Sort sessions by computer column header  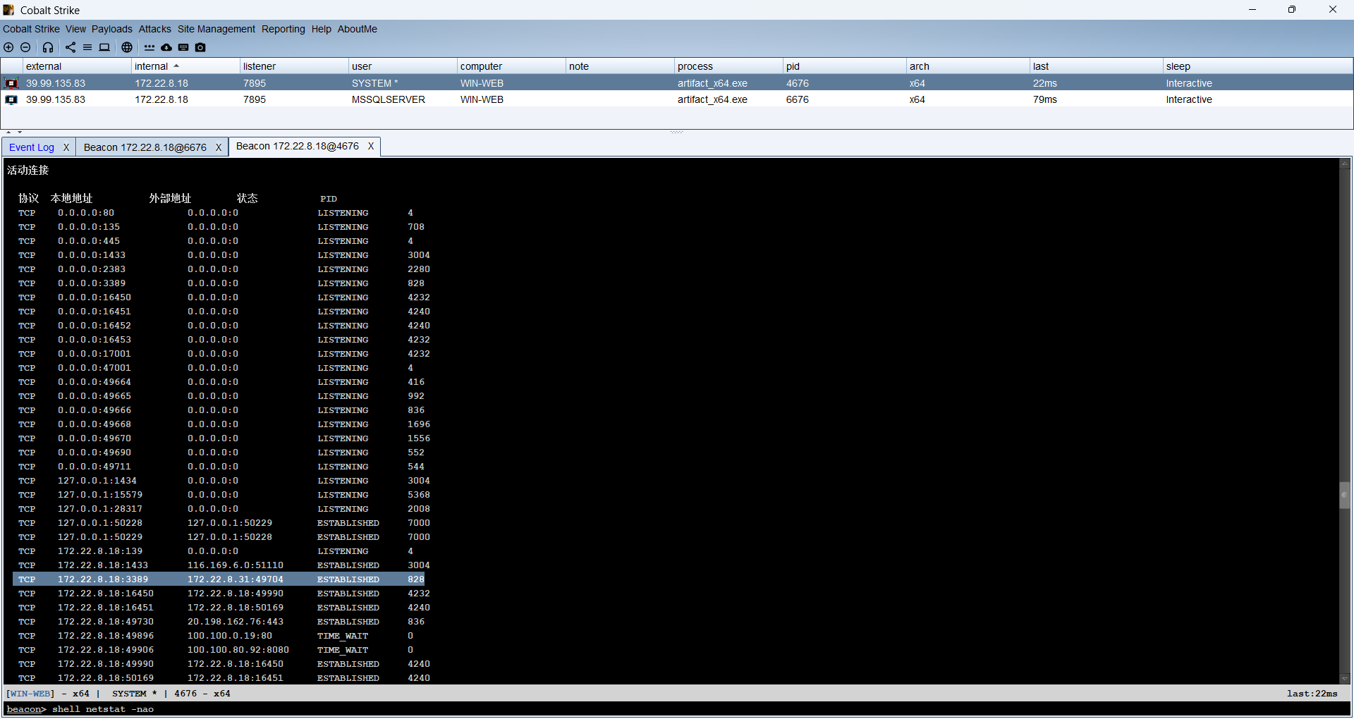(x=511, y=66)
